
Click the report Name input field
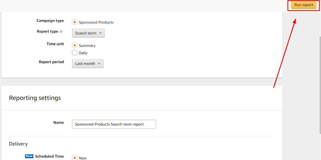(x=114, y=124)
